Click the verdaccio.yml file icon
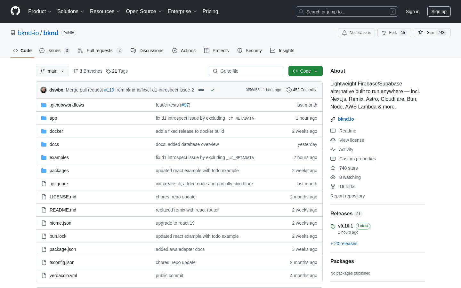 coord(44,276)
